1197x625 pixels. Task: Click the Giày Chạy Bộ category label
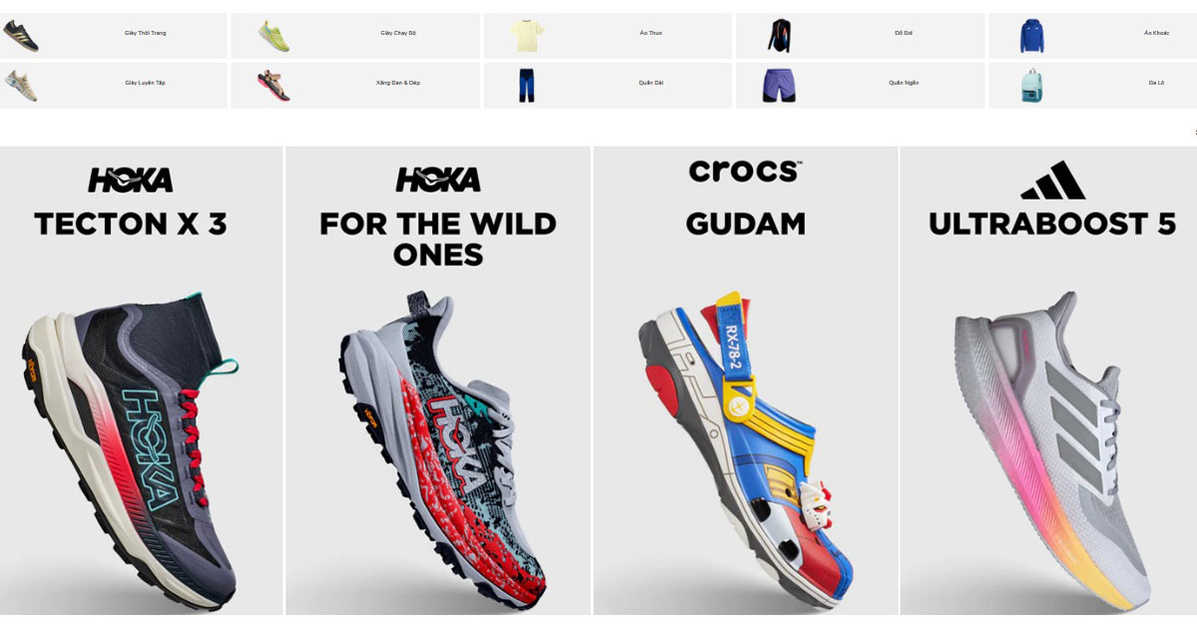tap(398, 33)
